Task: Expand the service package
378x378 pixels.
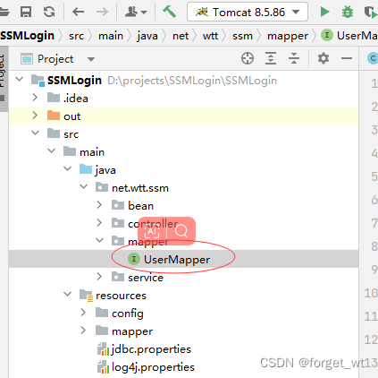Action: [x=99, y=277]
